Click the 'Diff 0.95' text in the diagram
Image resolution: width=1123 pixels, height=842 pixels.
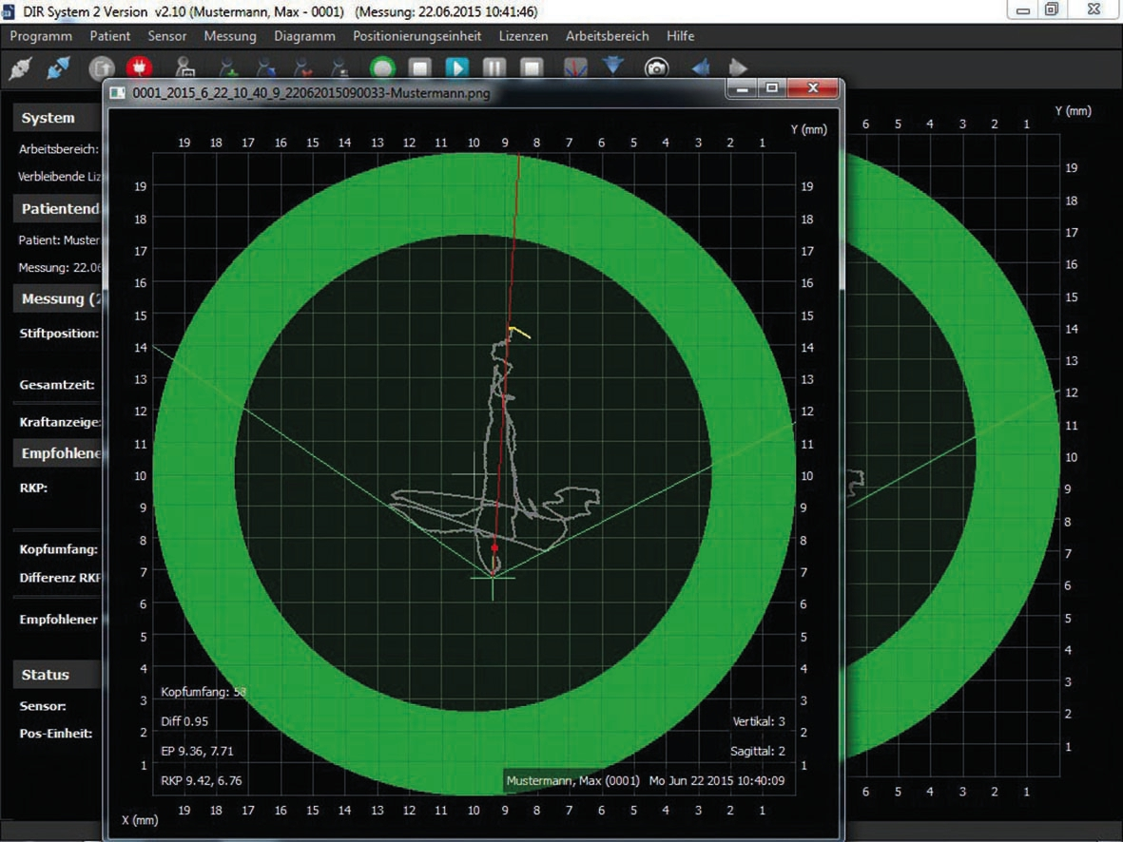[184, 721]
